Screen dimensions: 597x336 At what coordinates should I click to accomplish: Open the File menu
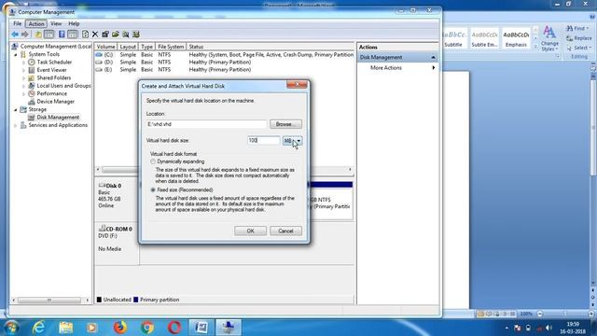[x=17, y=23]
